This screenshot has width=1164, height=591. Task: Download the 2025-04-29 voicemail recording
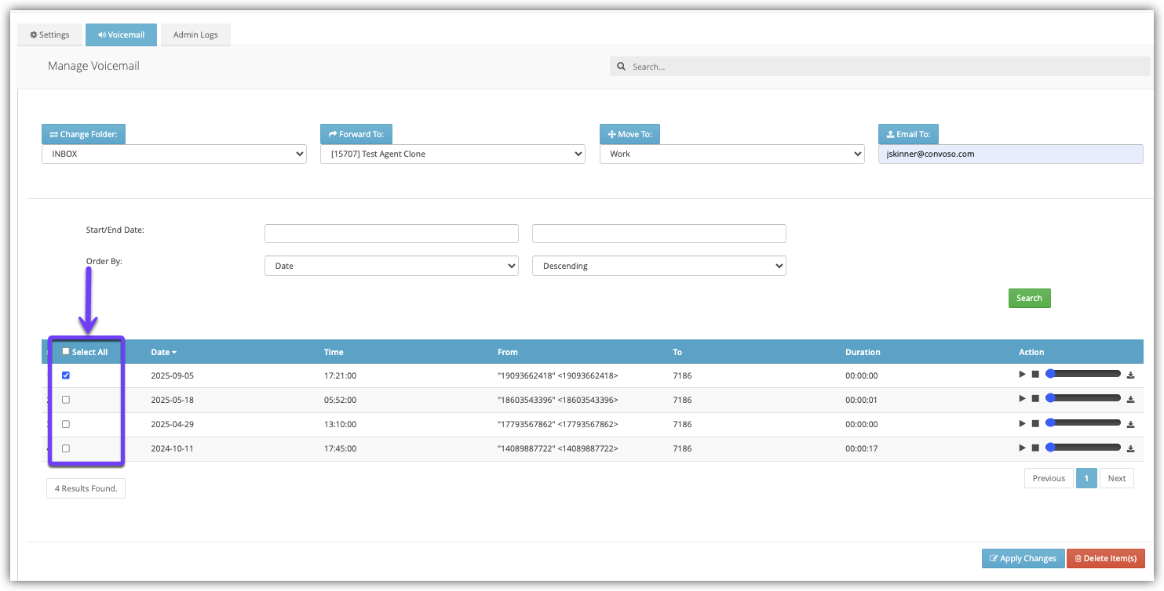click(1130, 423)
